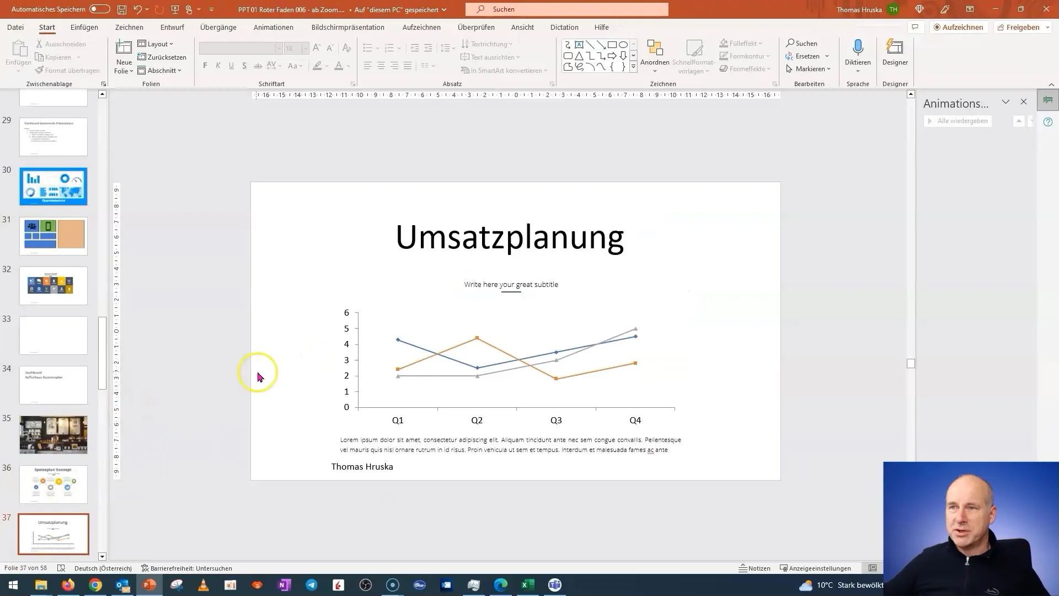Click Freigeben (Share) button top right
Image resolution: width=1059 pixels, height=596 pixels.
point(1019,27)
